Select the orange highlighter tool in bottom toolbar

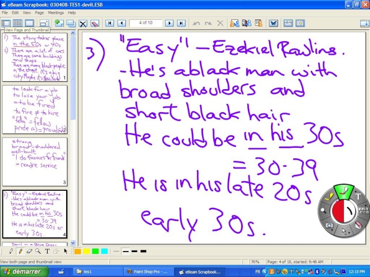[x=20, y=251]
